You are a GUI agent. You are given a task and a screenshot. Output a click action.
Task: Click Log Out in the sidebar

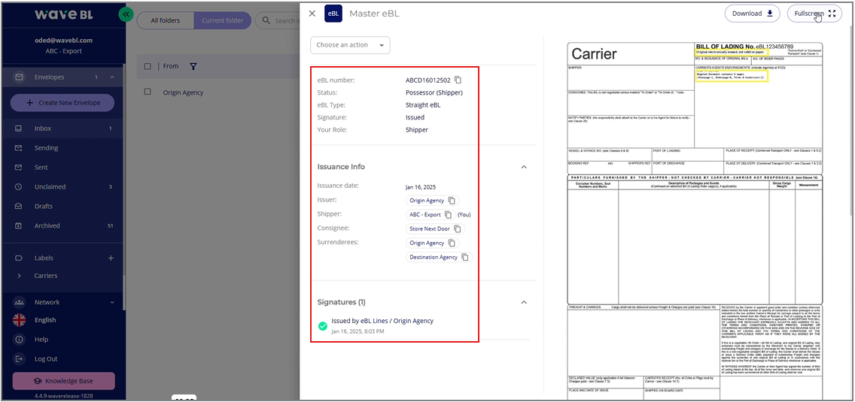click(46, 359)
